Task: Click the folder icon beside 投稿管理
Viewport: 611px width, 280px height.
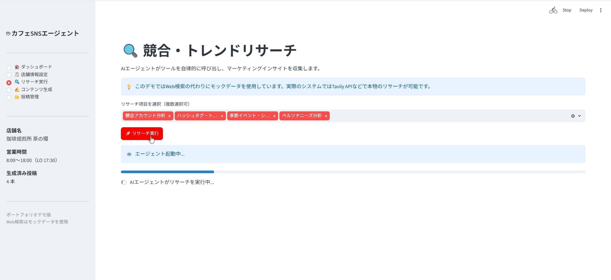Action: pyautogui.click(x=17, y=97)
